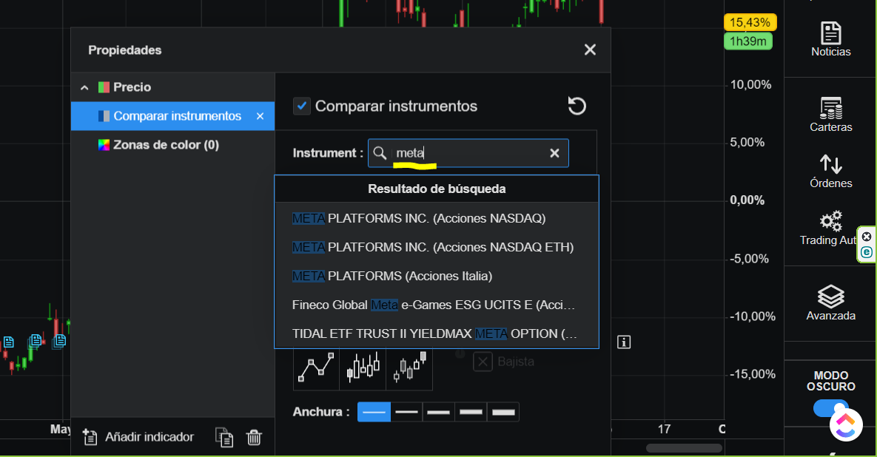
Task: Select the third Anchura line width
Action: [438, 413]
